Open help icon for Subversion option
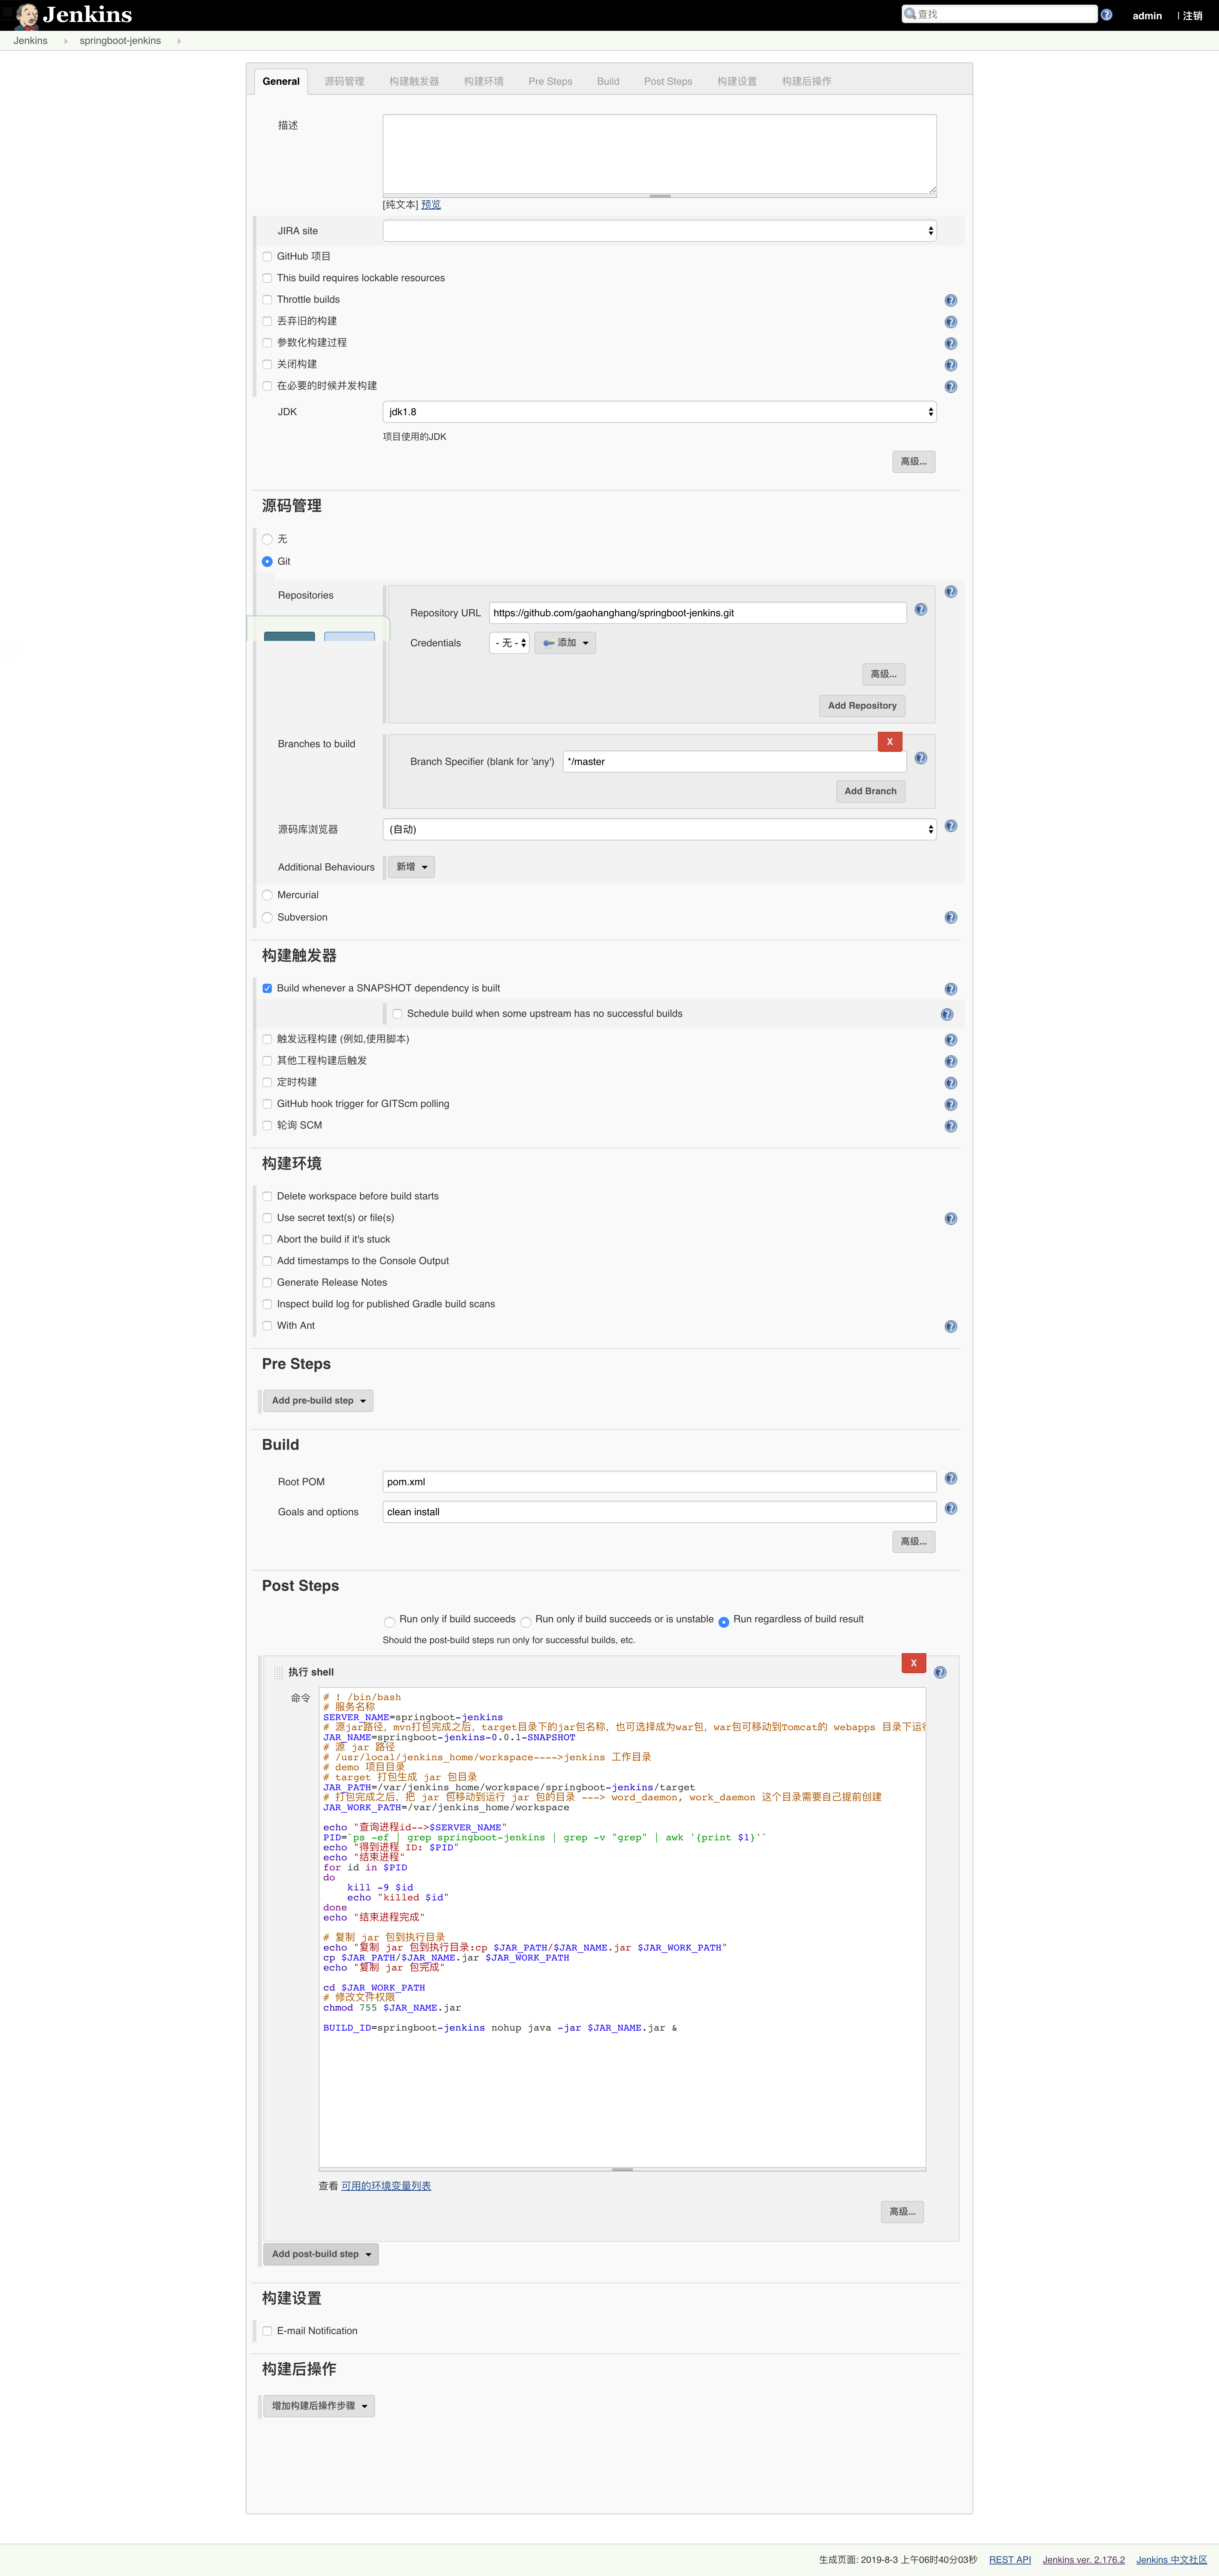 click(950, 917)
